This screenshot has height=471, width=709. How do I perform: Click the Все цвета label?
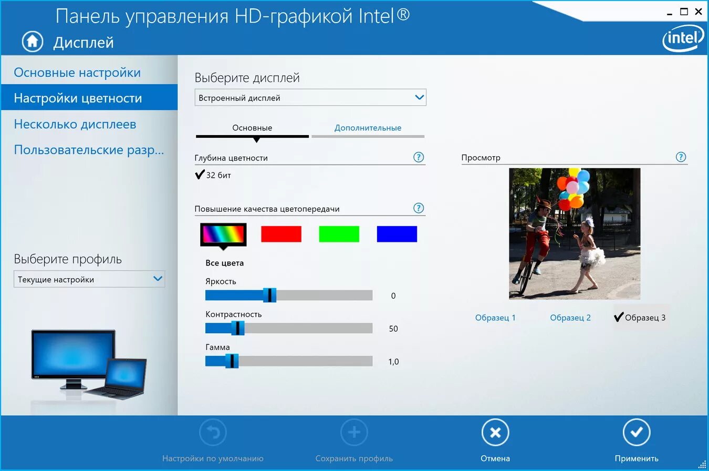(x=225, y=263)
